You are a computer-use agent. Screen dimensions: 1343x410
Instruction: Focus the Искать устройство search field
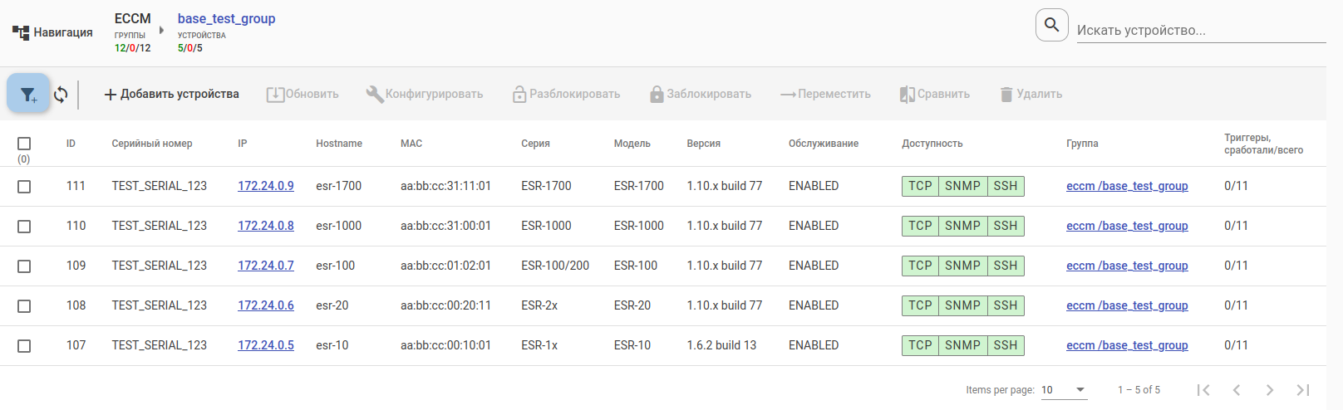click(x=1201, y=30)
